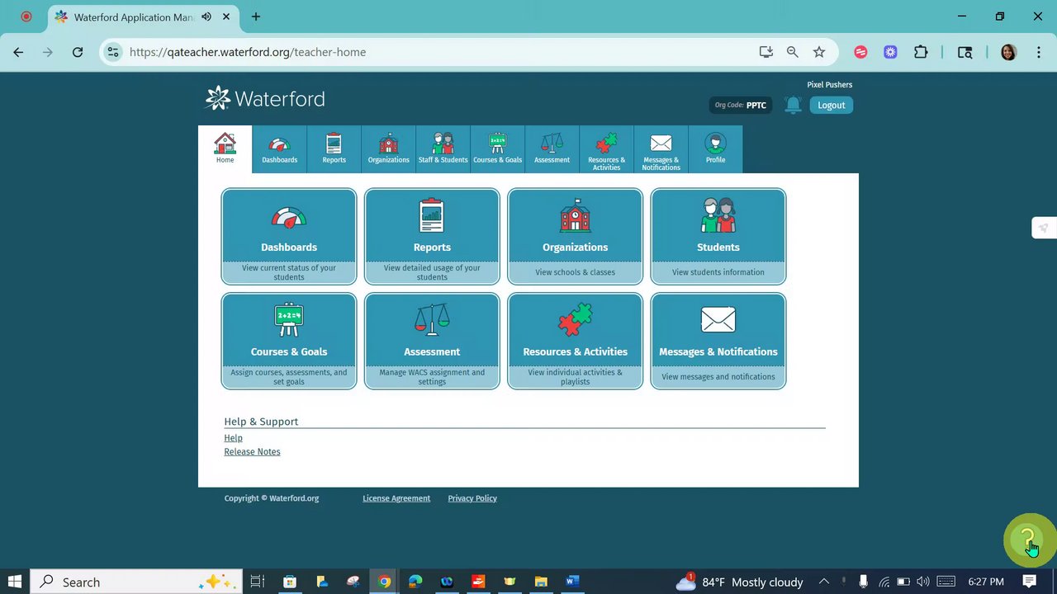Open Resources & Activities nav tab
Screen dimensions: 1057x594
click(x=606, y=149)
